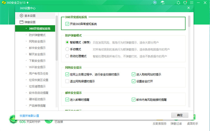Open 桌面助手 in main window
The width and height of the screenshot is (210, 131).
pyautogui.click(x=192, y=124)
